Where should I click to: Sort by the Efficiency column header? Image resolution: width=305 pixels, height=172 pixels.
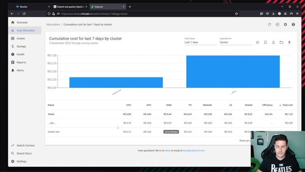pos(267,105)
